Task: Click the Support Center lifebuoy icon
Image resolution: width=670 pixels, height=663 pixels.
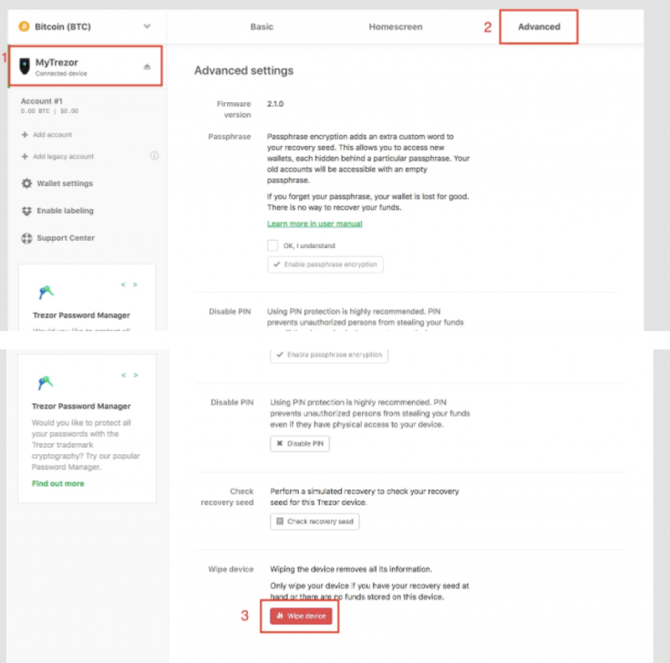Action: coord(26,238)
